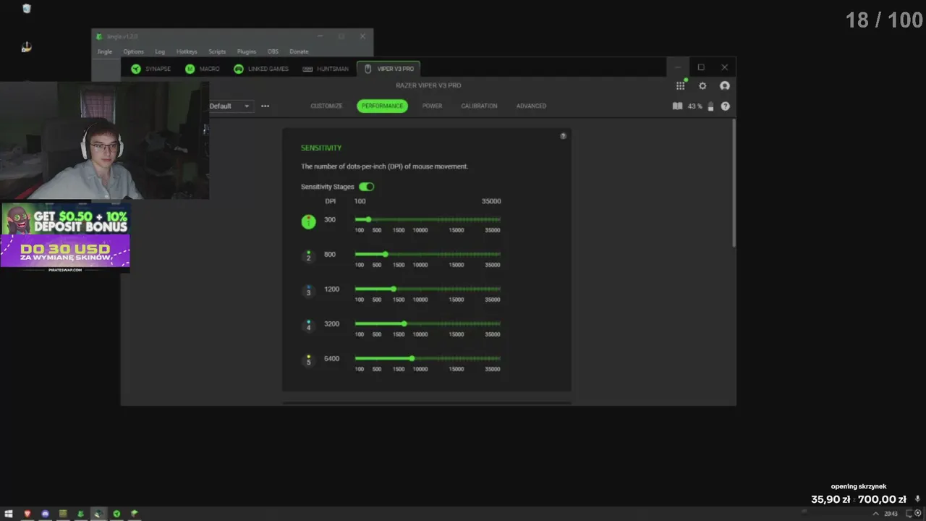Open the Calibration section
The width and height of the screenshot is (926, 521).
479,106
